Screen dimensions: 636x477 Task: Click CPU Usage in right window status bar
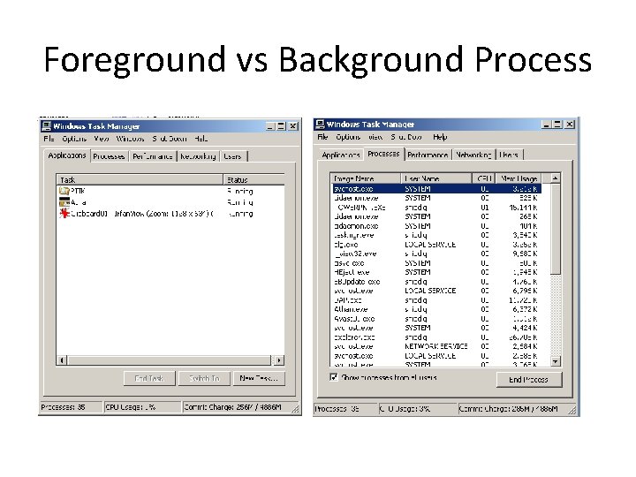tap(418, 409)
